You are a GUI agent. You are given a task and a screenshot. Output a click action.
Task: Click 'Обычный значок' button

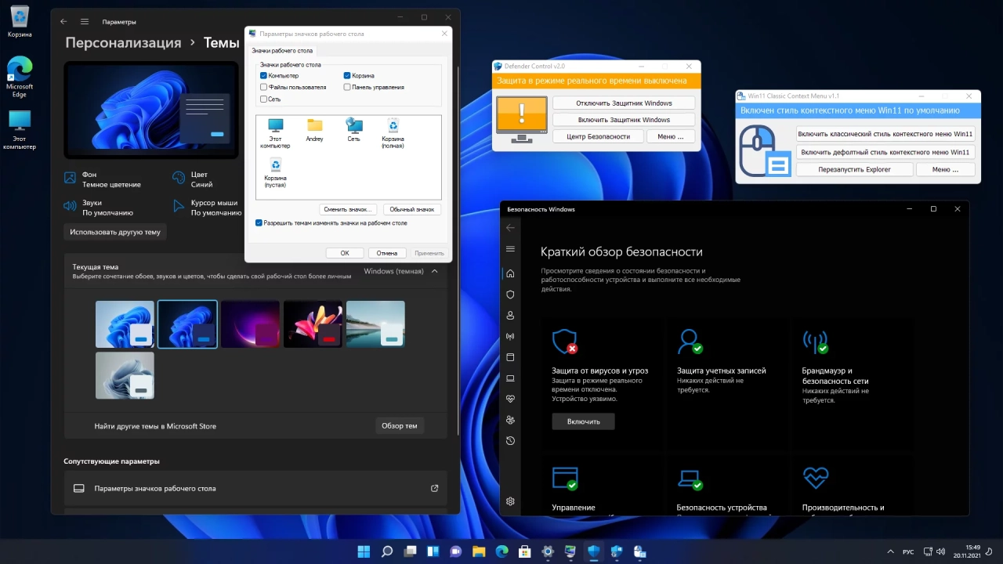[x=412, y=209]
